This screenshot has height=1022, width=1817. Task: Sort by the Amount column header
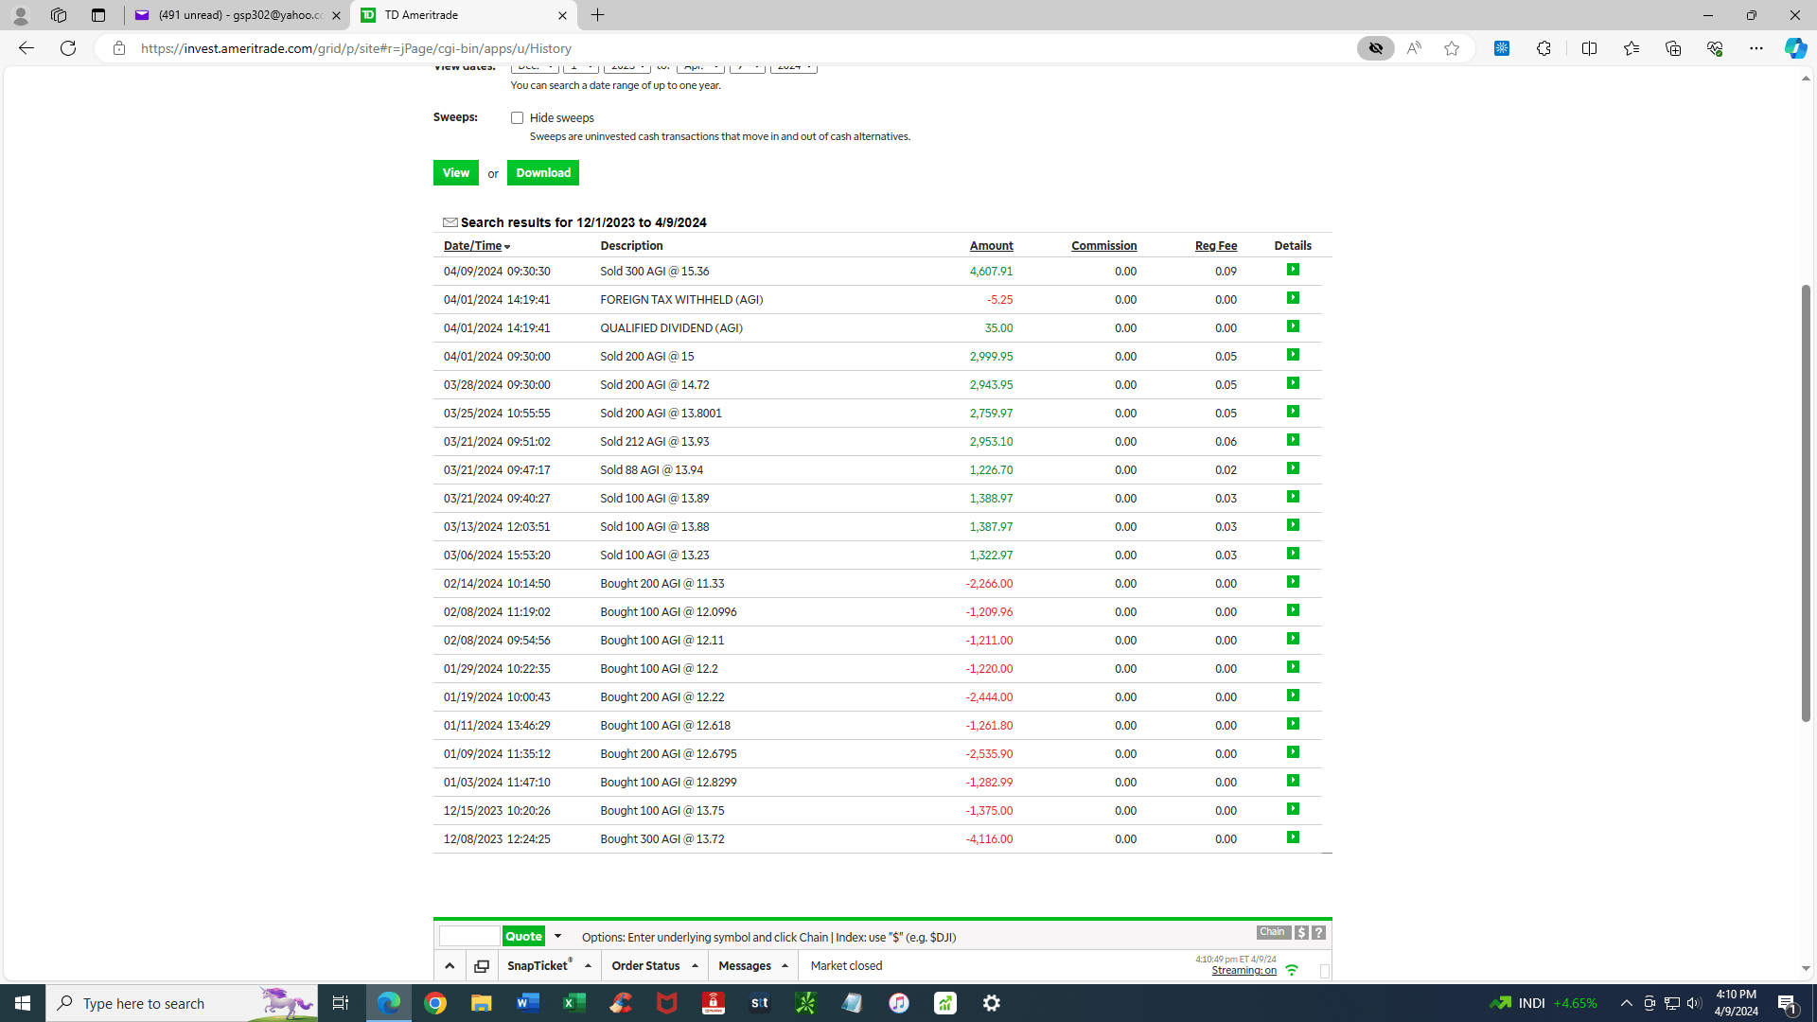point(991,246)
